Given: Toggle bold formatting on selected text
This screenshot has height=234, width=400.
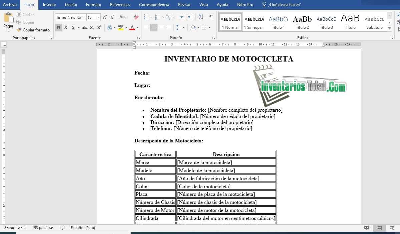Looking at the screenshot, I should pyautogui.click(x=58, y=27).
